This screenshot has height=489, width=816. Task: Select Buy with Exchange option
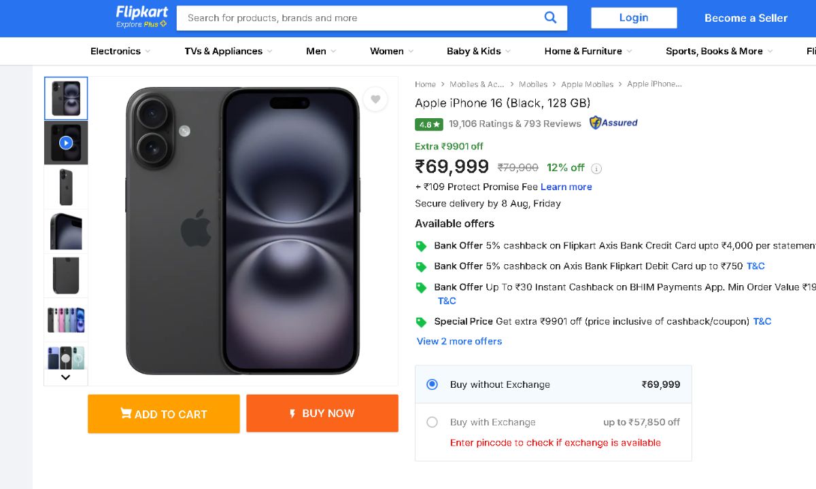(x=432, y=422)
